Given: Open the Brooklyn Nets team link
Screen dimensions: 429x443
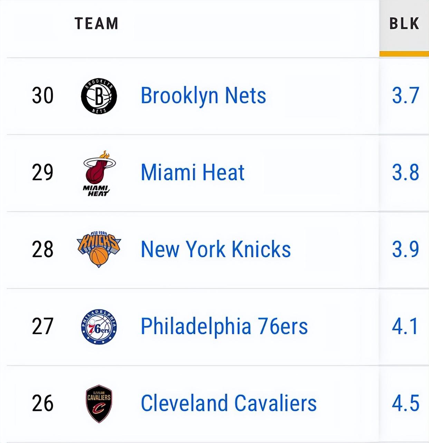Looking at the screenshot, I should 203,96.
